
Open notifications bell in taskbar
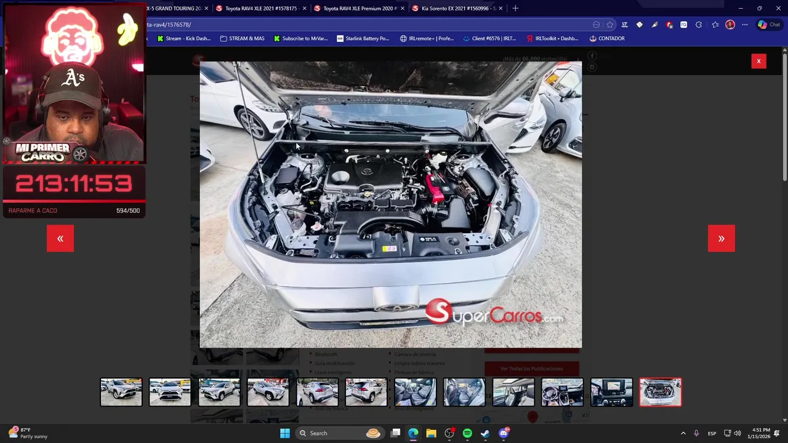point(777,433)
